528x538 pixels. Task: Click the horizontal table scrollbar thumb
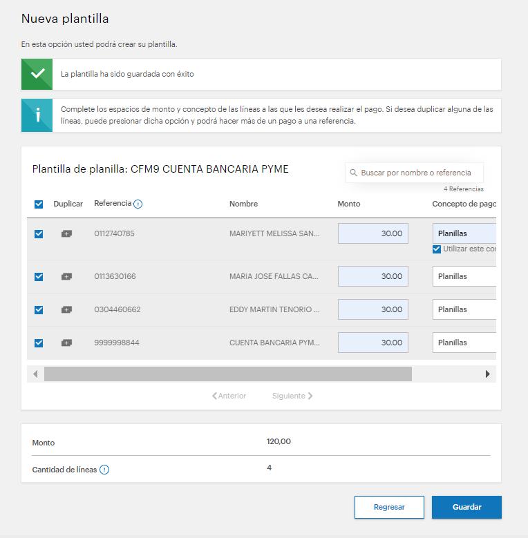coord(228,374)
